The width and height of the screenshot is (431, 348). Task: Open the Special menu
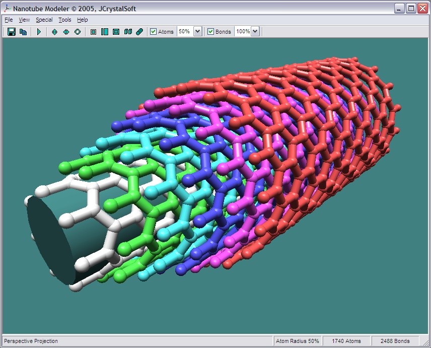point(44,20)
